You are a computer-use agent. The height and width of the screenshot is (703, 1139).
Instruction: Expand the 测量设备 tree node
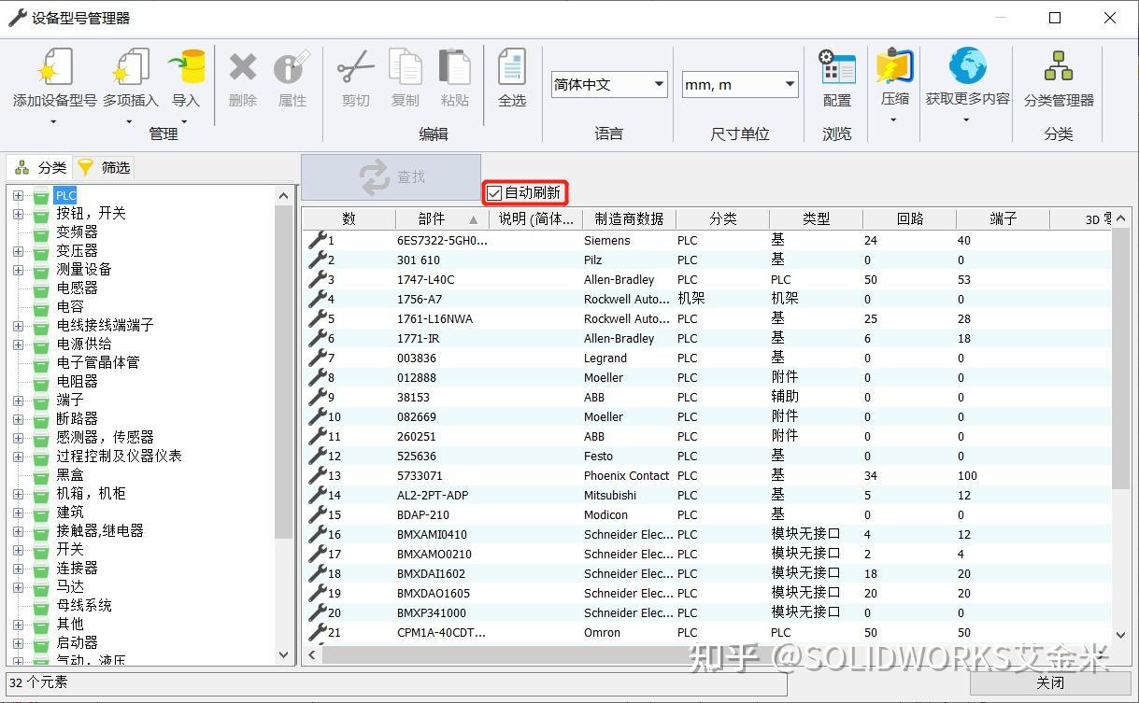(x=18, y=270)
